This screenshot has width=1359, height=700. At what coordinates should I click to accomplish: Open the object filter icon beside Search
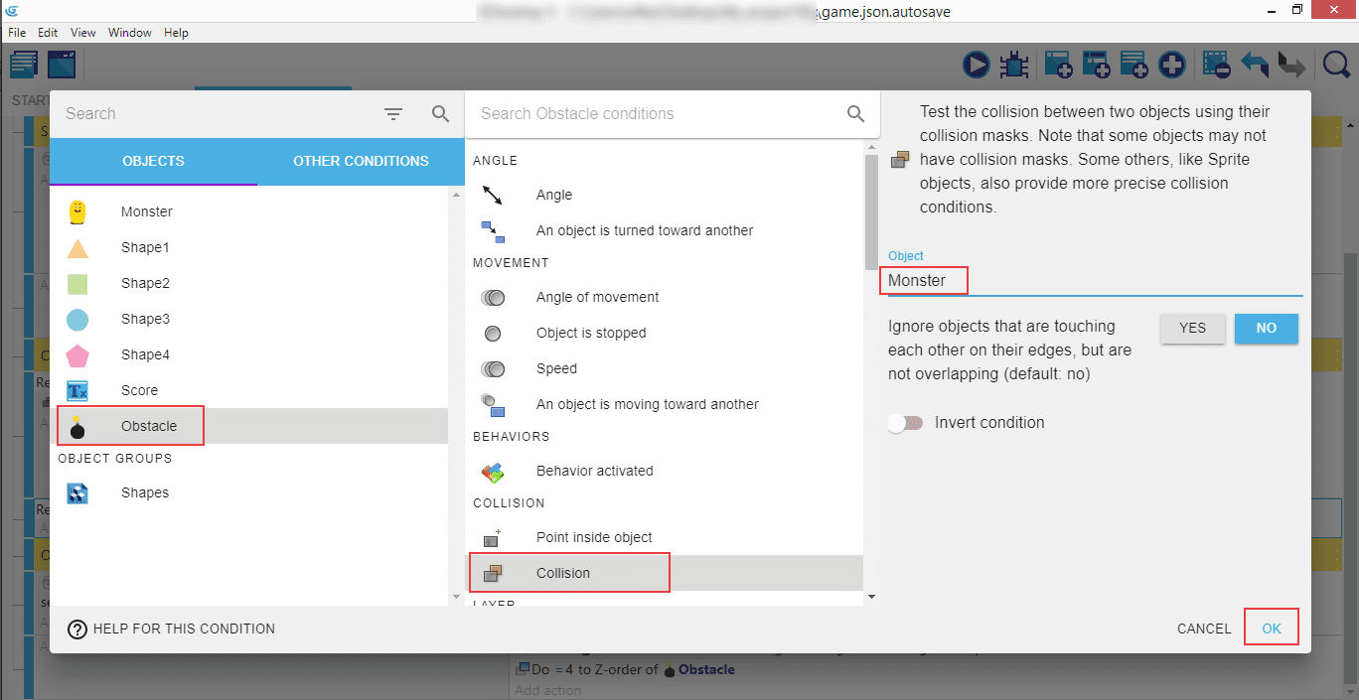(x=393, y=114)
